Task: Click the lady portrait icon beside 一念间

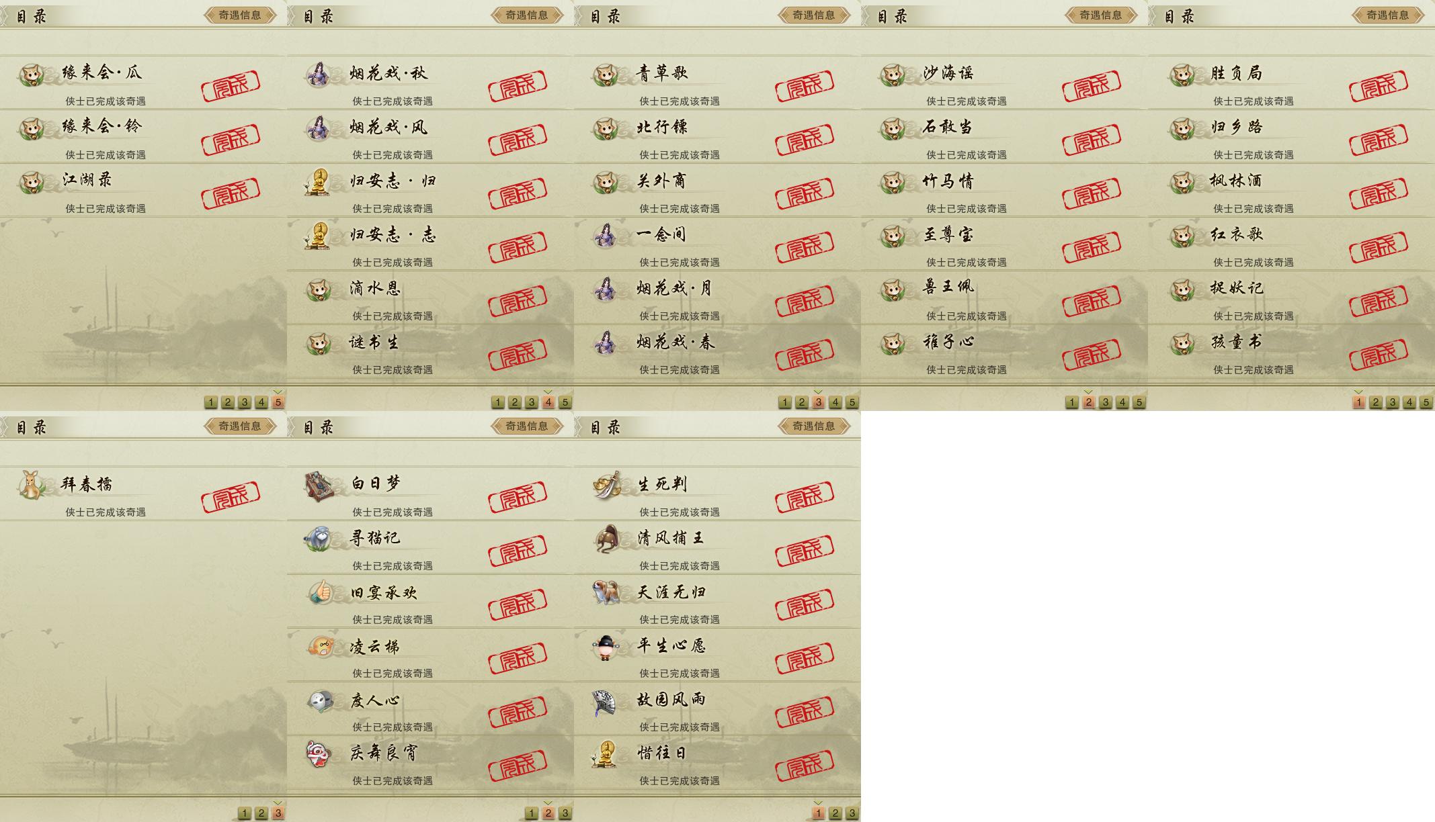Action: (606, 235)
